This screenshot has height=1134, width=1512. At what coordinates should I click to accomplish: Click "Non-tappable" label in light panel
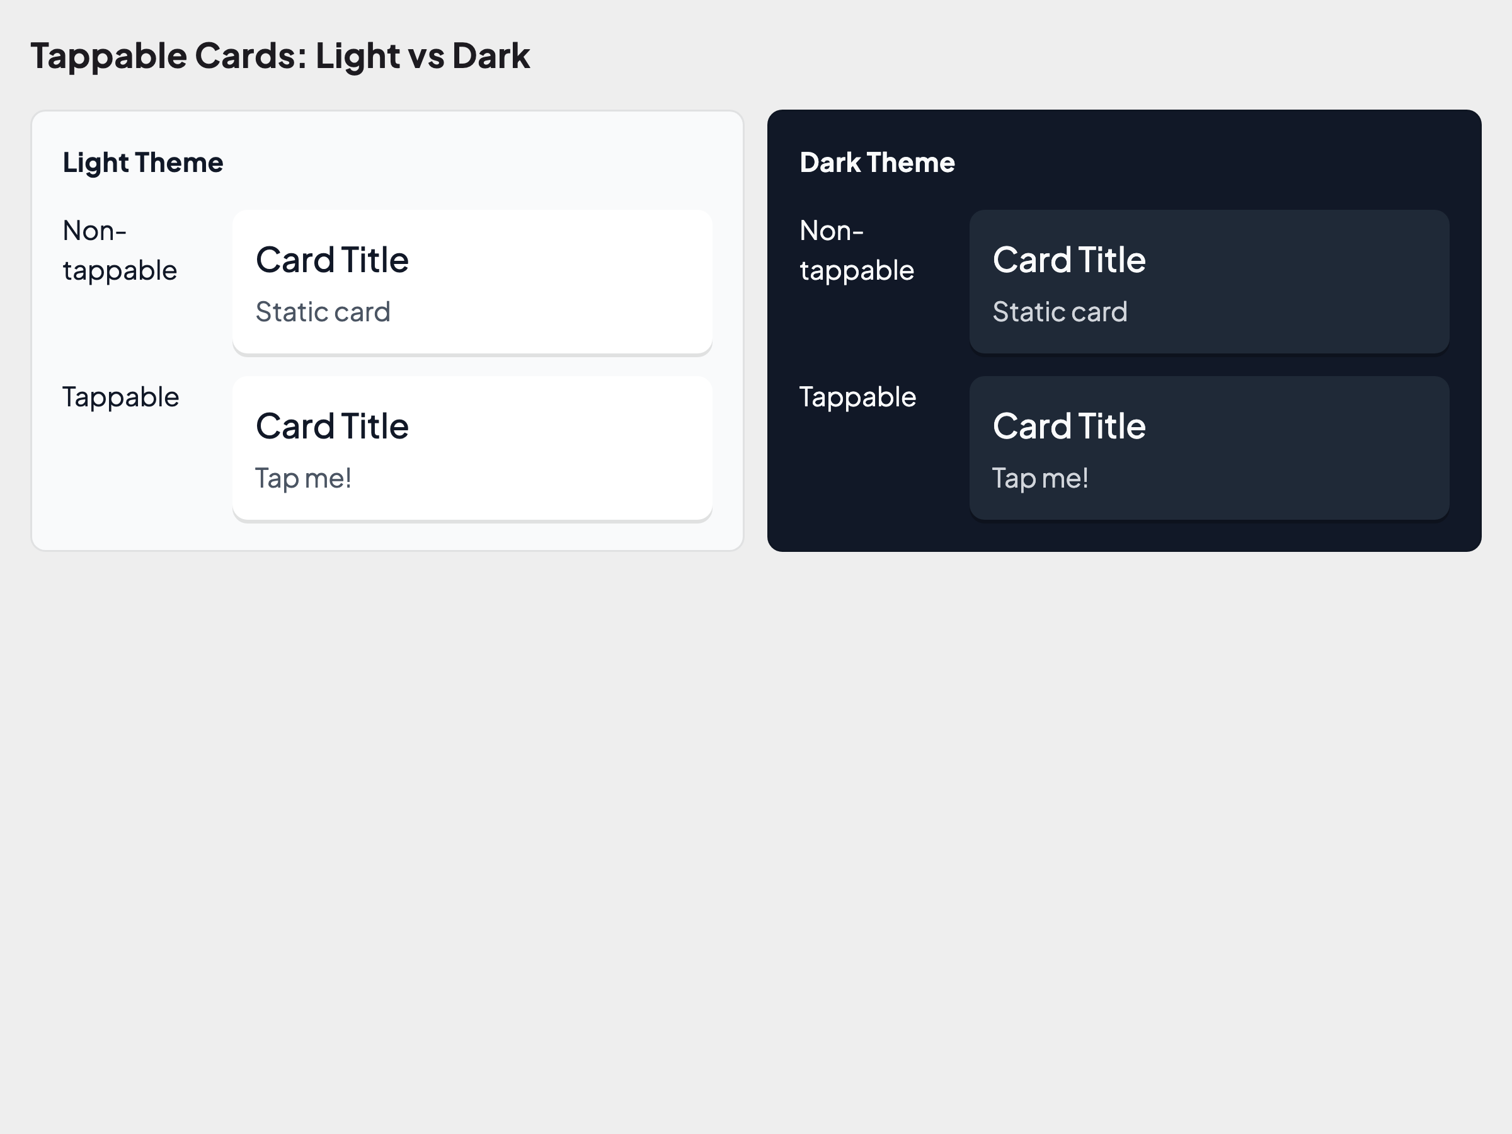pos(120,251)
